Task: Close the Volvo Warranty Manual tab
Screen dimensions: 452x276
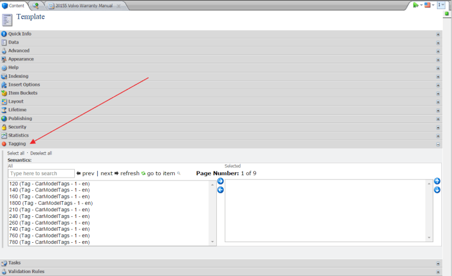Action: [x=118, y=6]
